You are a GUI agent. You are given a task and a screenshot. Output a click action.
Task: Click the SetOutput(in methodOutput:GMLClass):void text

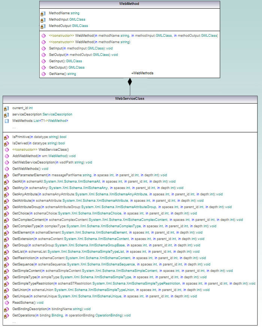tap(83, 55)
